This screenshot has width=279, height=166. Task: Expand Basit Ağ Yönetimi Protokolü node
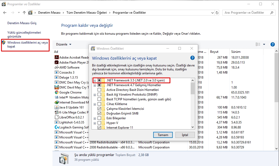(x=95, y=95)
